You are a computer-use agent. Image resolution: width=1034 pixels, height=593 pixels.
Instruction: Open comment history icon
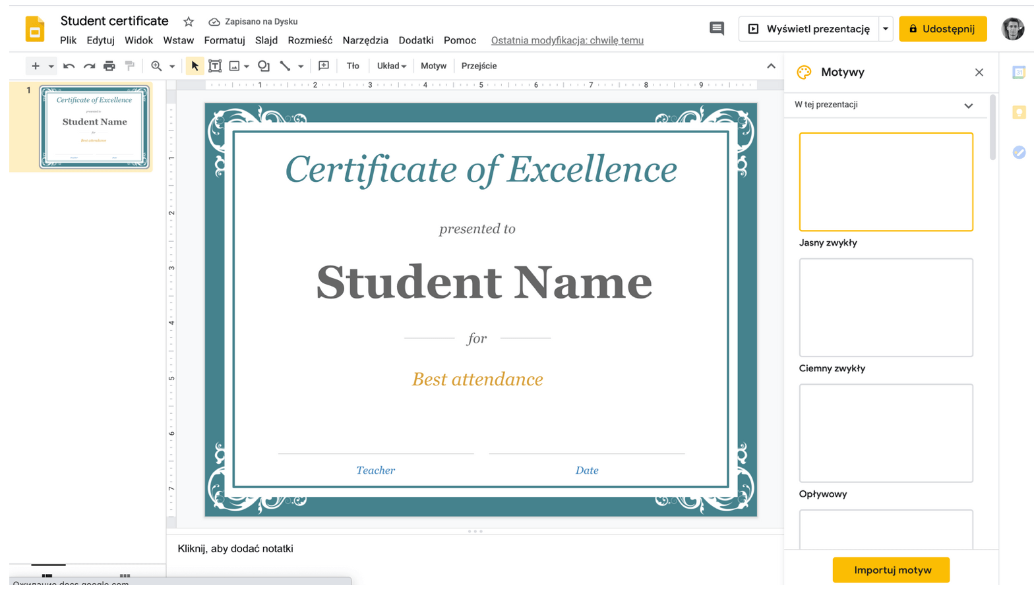pos(716,28)
